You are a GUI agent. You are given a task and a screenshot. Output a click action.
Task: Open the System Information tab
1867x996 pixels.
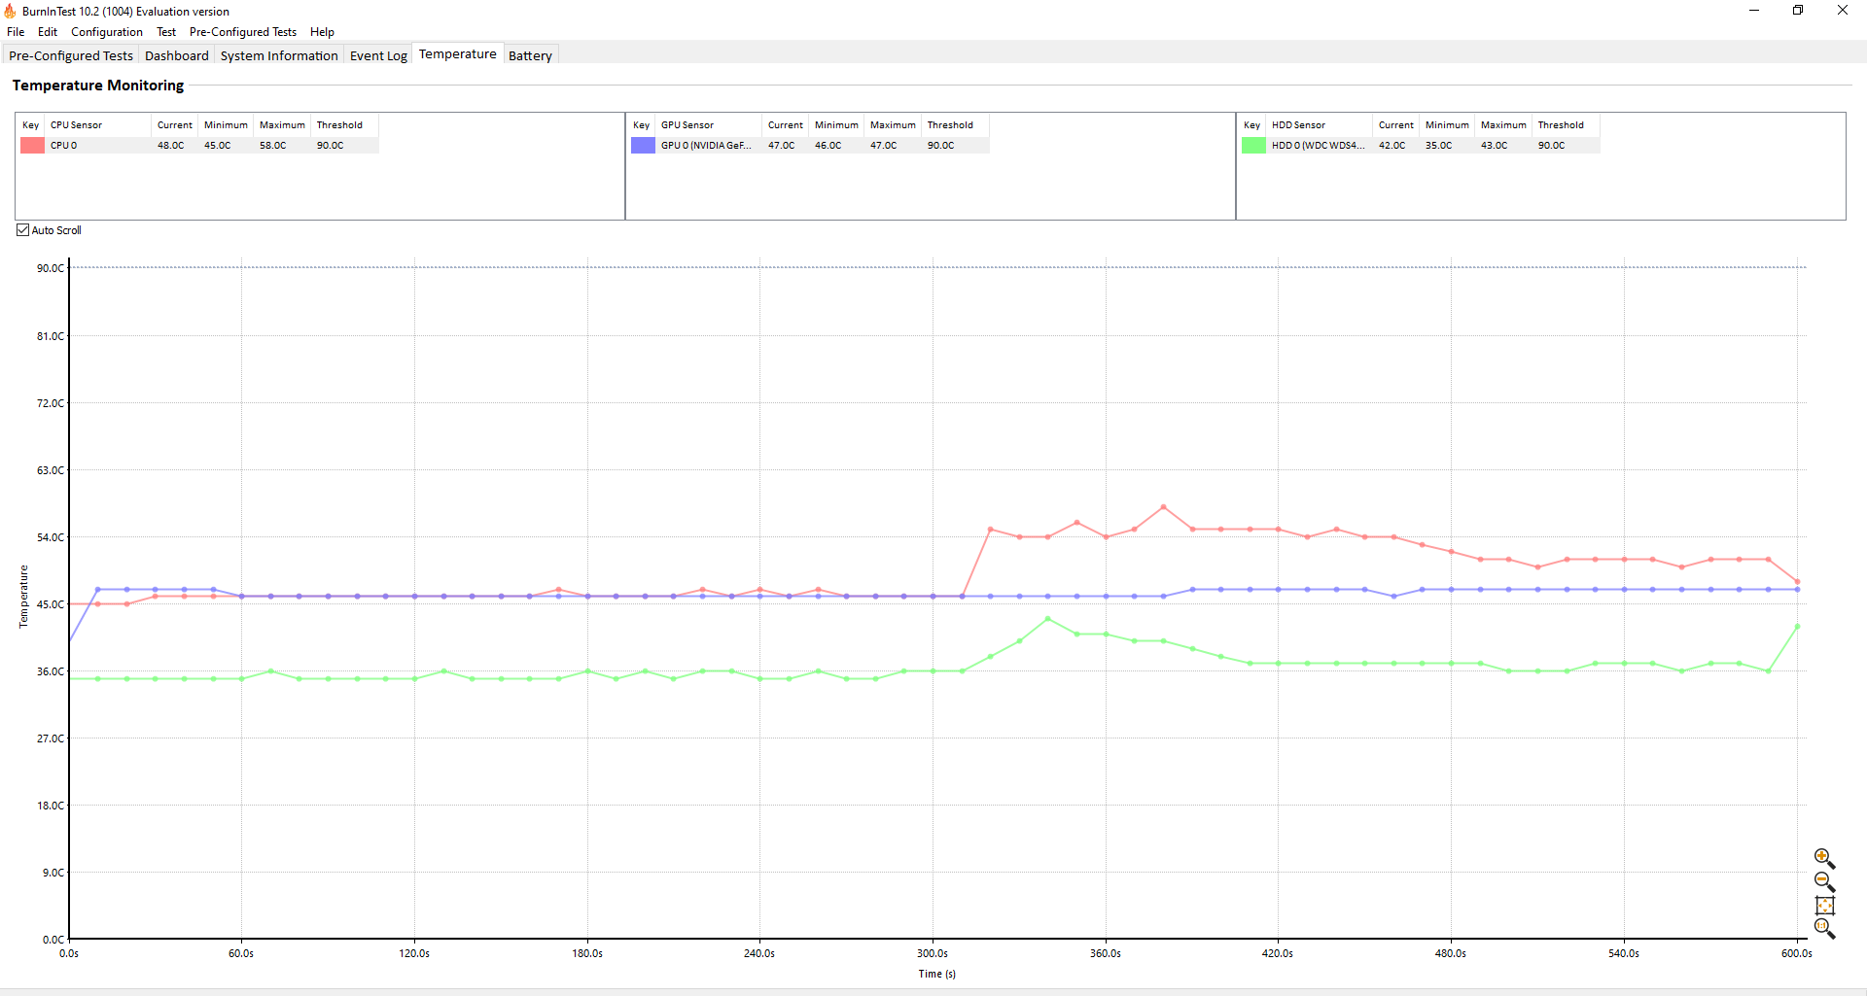coord(279,55)
